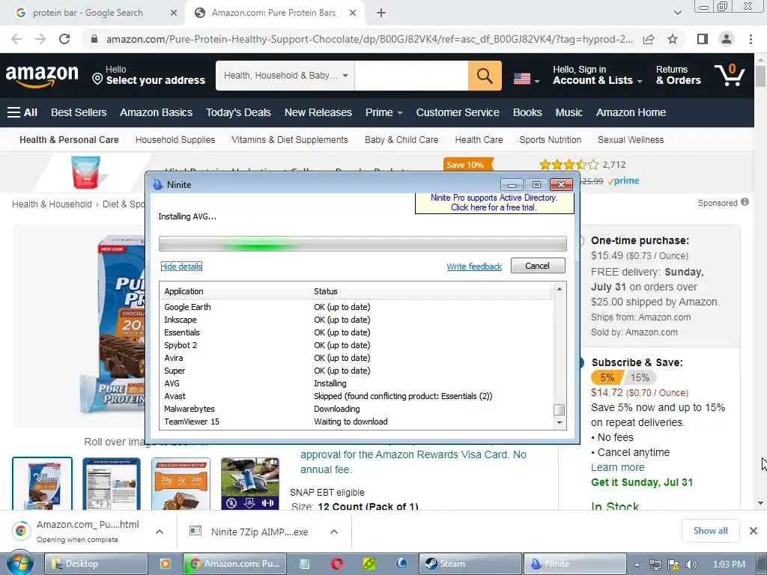
Task: Click the Amazon logo
Action: click(42, 76)
